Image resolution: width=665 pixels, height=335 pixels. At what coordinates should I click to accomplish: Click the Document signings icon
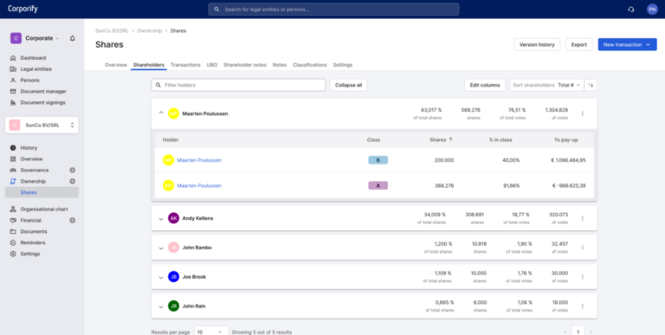pos(13,103)
